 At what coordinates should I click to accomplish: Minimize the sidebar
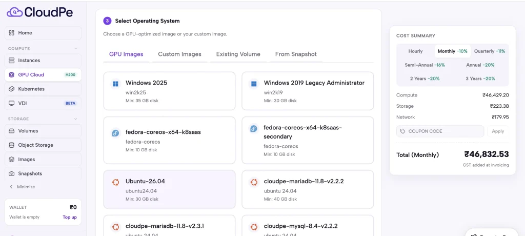tap(22, 187)
